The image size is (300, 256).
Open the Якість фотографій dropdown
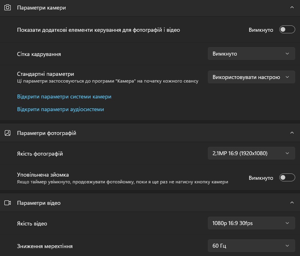tap(252, 153)
